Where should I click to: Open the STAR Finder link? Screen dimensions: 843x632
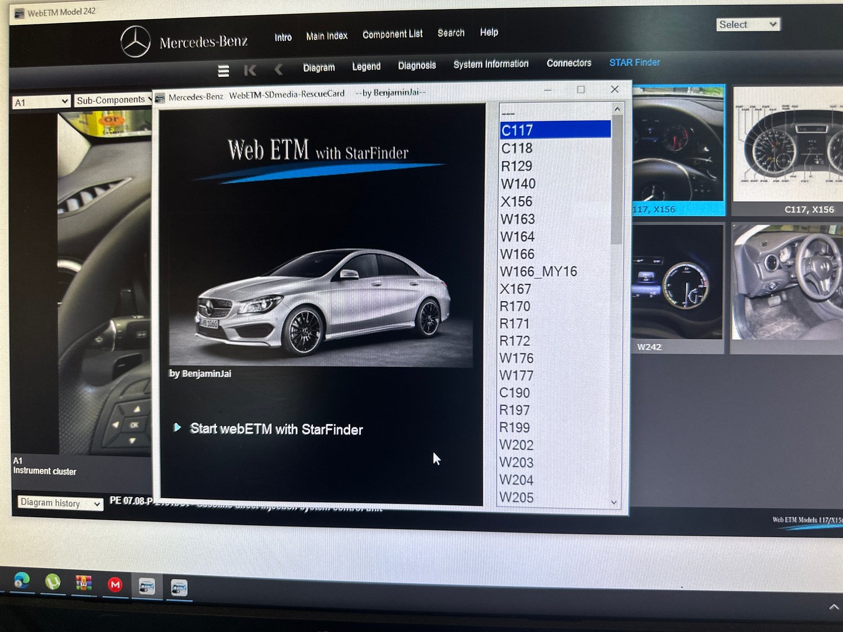pyautogui.click(x=634, y=62)
